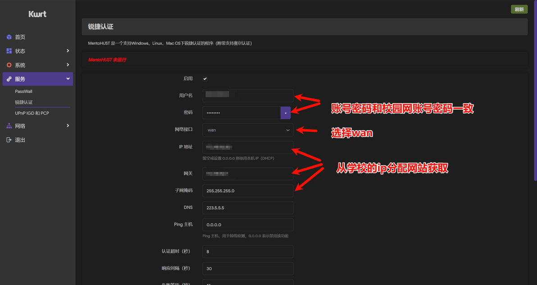Click the 认证超时 field with value 8
This screenshot has width=537, height=285.
(248, 252)
